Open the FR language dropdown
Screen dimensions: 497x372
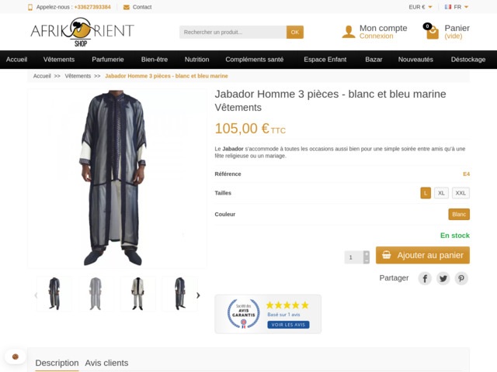pyautogui.click(x=454, y=7)
